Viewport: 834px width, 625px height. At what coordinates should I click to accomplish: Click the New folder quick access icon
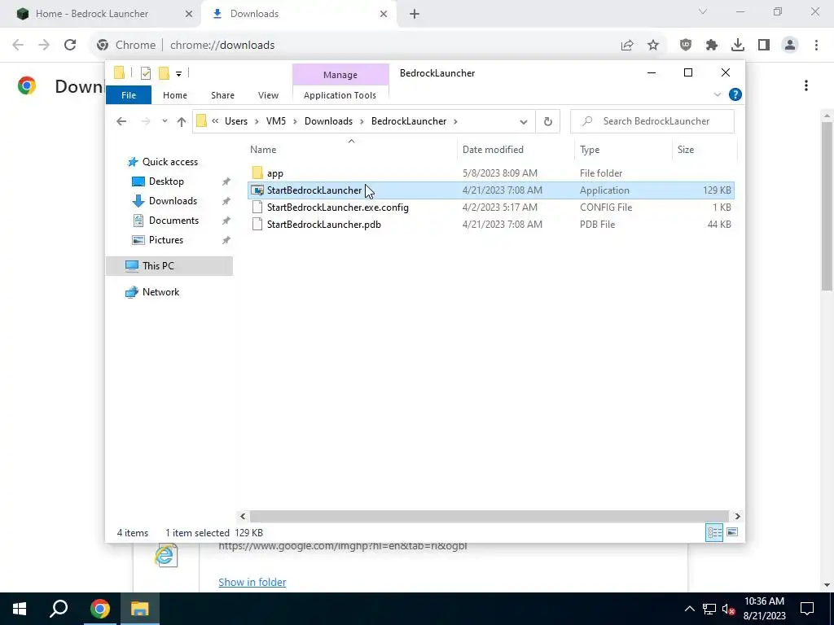click(164, 73)
